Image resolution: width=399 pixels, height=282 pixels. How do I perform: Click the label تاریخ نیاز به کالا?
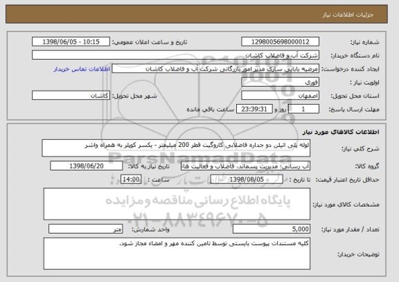[149, 166]
